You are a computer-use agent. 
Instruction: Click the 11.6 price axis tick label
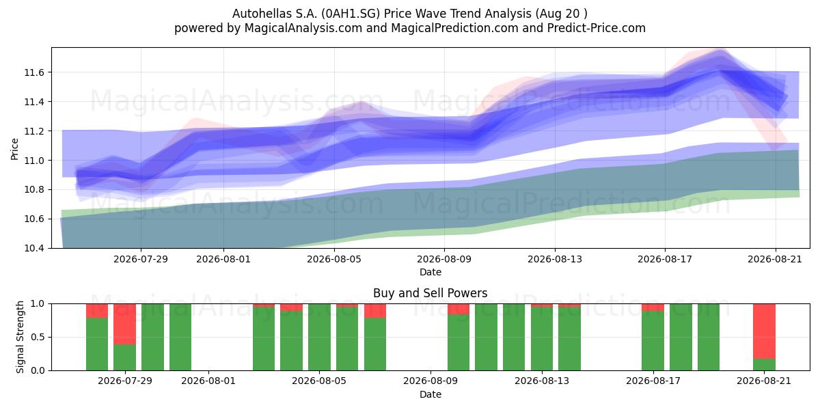[36, 72]
